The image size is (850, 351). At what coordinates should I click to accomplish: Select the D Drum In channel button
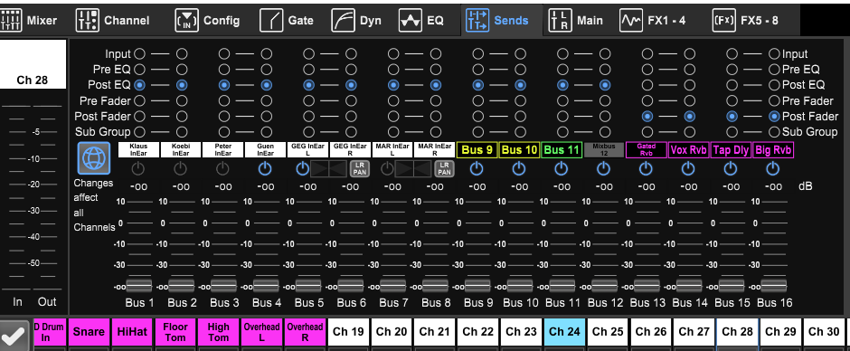point(50,332)
